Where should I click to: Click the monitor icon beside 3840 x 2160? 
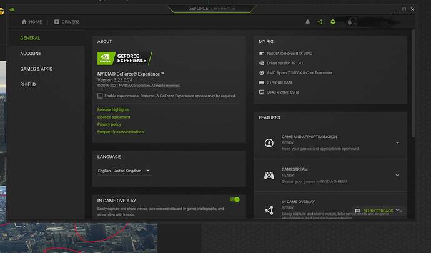pos(262,92)
